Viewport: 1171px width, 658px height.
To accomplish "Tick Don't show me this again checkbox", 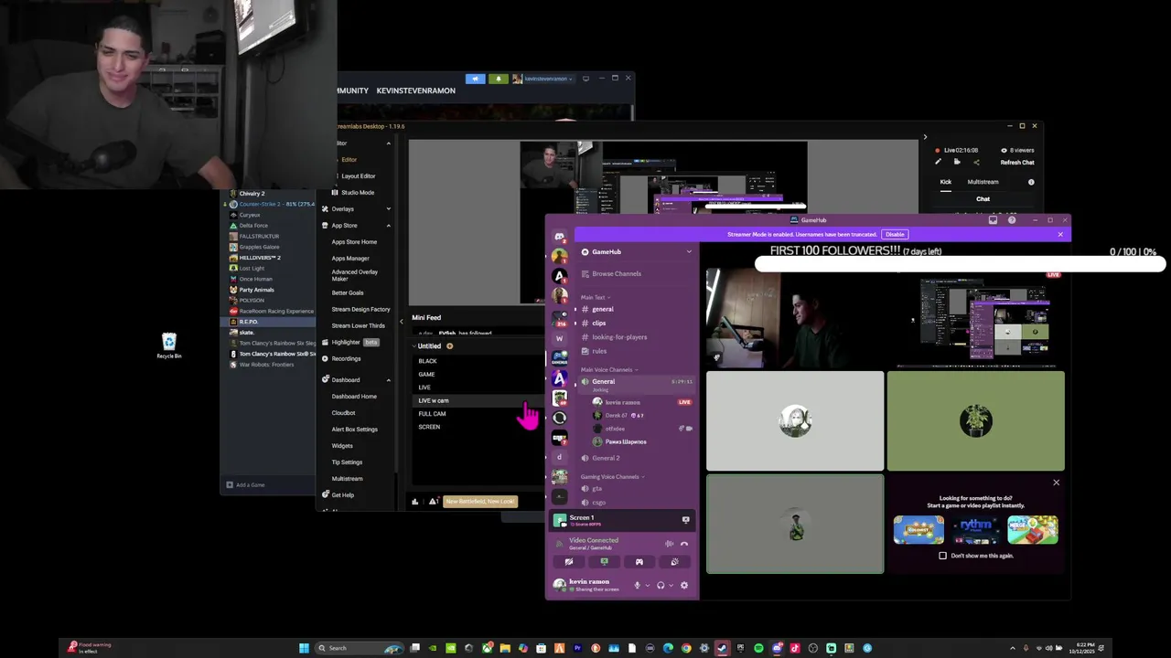I will (942, 556).
